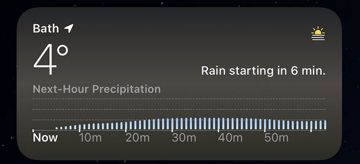Image resolution: width=360 pixels, height=164 pixels.
Task: Click the last precipitation bar at chart end
Action: coord(325,125)
